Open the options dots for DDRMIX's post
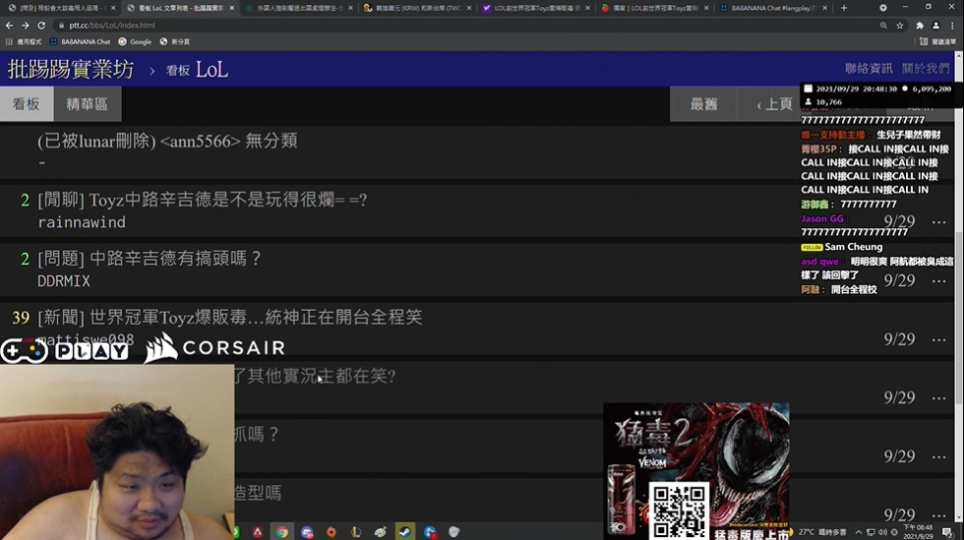 938,280
